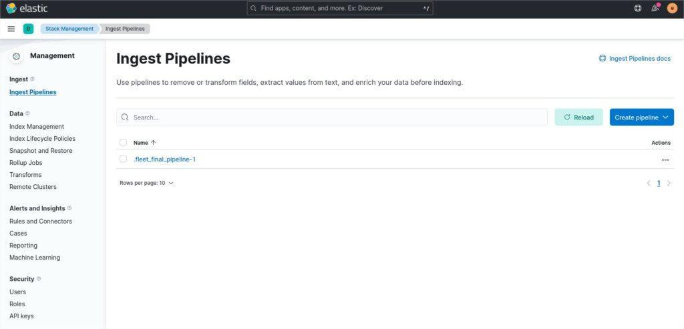This screenshot has height=329, width=684.
Task: Focus the global search bar
Action: pyautogui.click(x=340, y=8)
